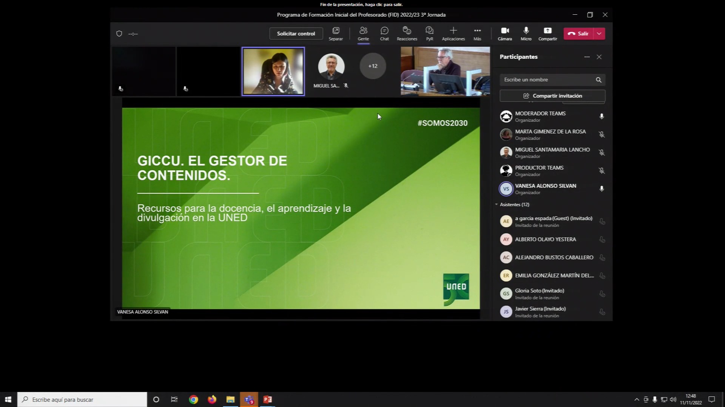Screen dimensions: 725x407
Task: Toggle MIGUEL SANTAMARIA LANCHO microphone icon
Action: tap(602, 153)
